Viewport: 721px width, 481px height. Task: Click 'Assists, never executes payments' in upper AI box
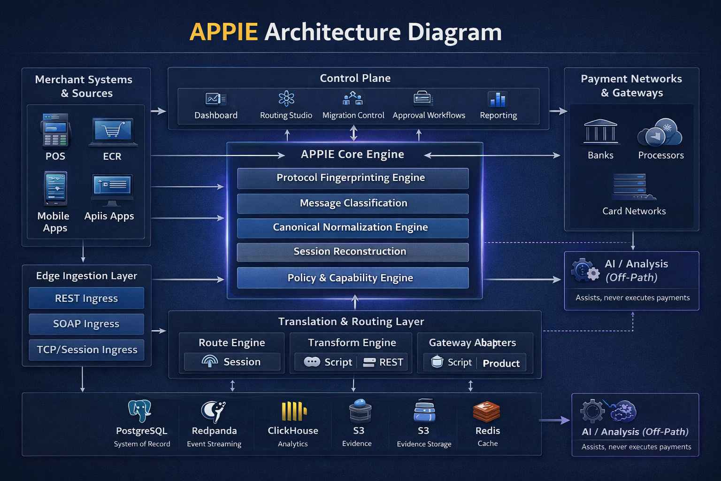pyautogui.click(x=633, y=297)
